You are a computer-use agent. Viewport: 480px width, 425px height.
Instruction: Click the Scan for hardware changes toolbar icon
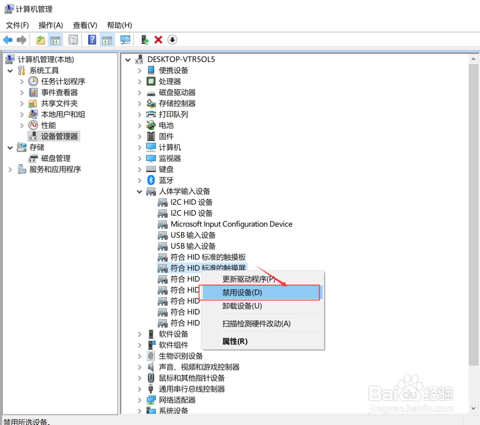pos(125,39)
